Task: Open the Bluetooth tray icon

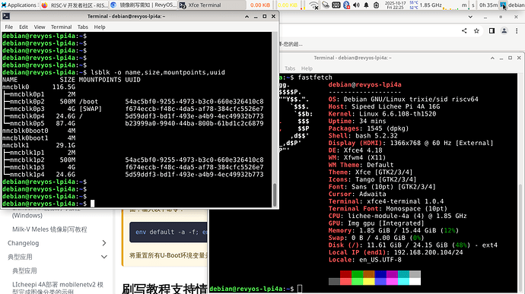Action: tap(346, 5)
